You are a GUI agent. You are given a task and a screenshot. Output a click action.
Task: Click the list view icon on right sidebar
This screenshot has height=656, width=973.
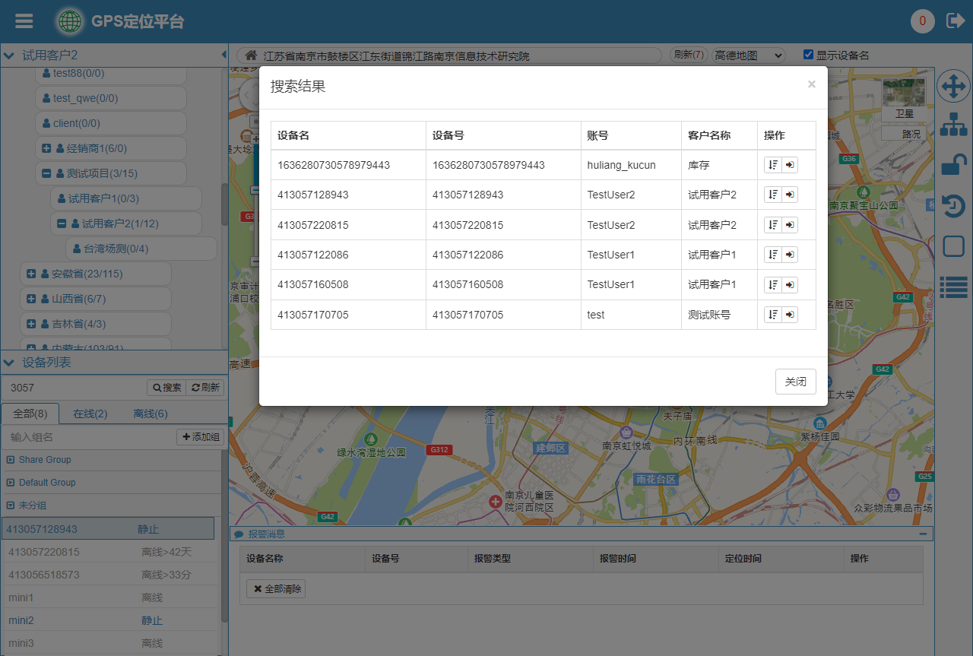(953, 286)
